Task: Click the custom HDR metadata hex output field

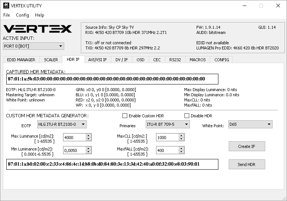Action: (x=112, y=164)
